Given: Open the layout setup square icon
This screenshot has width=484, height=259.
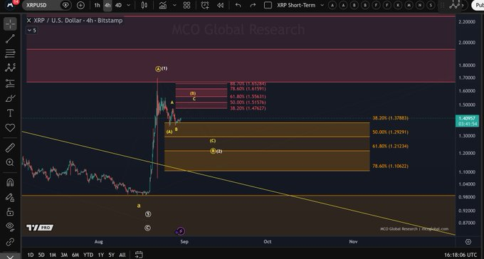Looking at the screenshot, I should click(268, 5).
